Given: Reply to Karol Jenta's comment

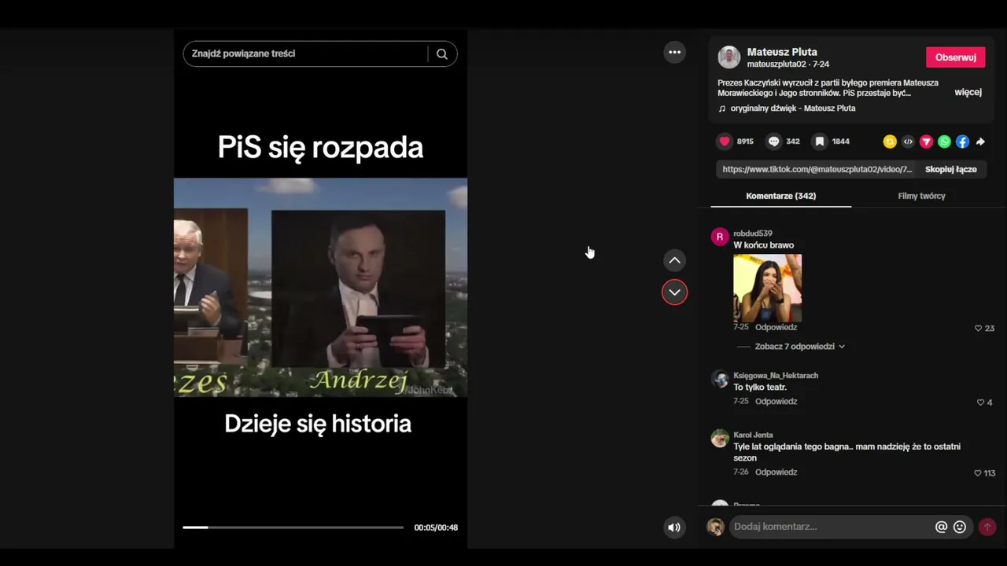Looking at the screenshot, I should 776,472.
